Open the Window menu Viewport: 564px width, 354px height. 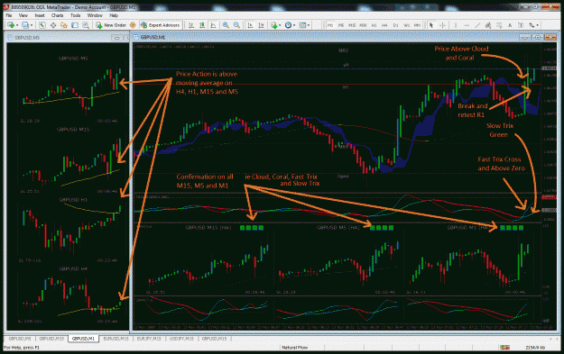(95, 15)
